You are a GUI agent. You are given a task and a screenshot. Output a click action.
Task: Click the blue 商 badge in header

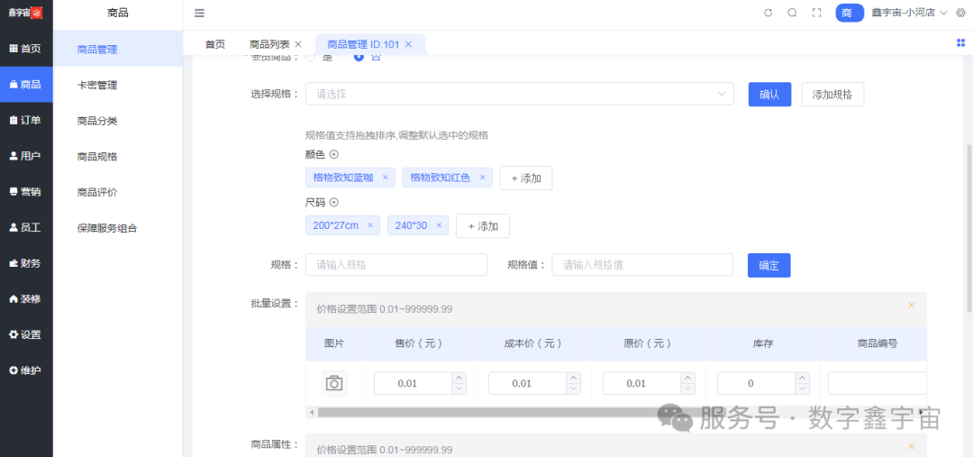coord(850,13)
